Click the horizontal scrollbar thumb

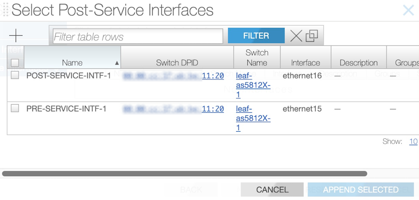(184, 173)
